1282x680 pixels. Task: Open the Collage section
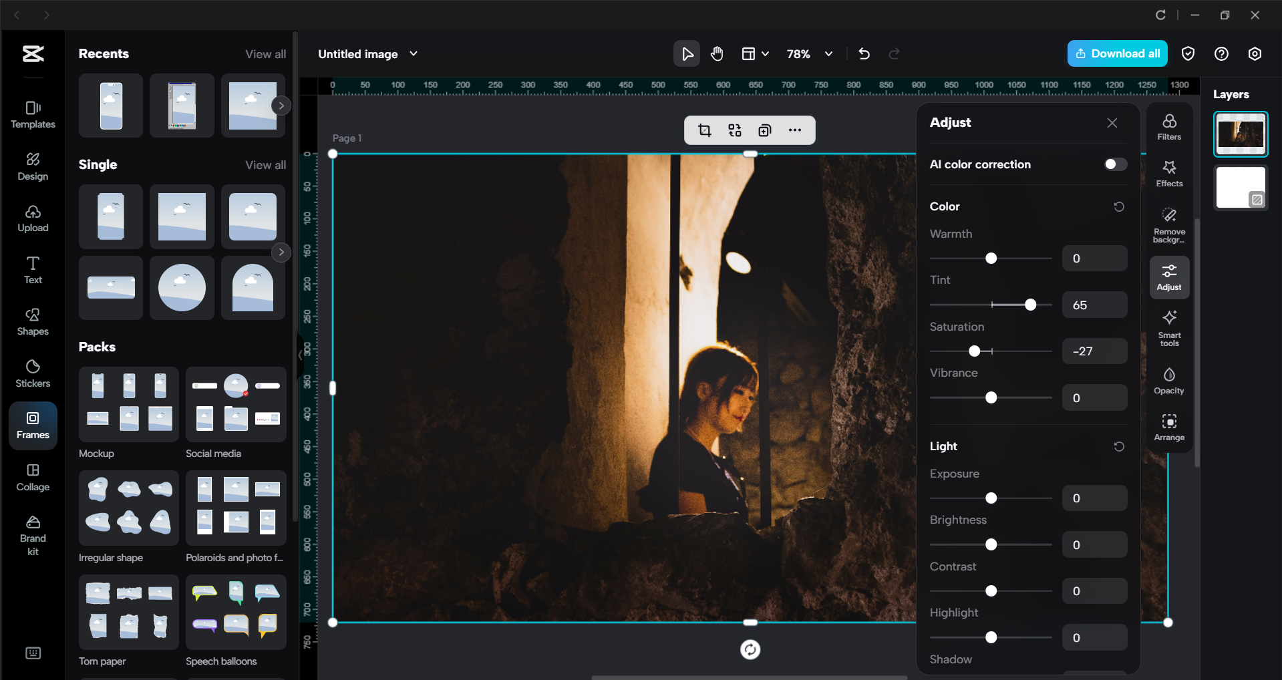pos(32,477)
